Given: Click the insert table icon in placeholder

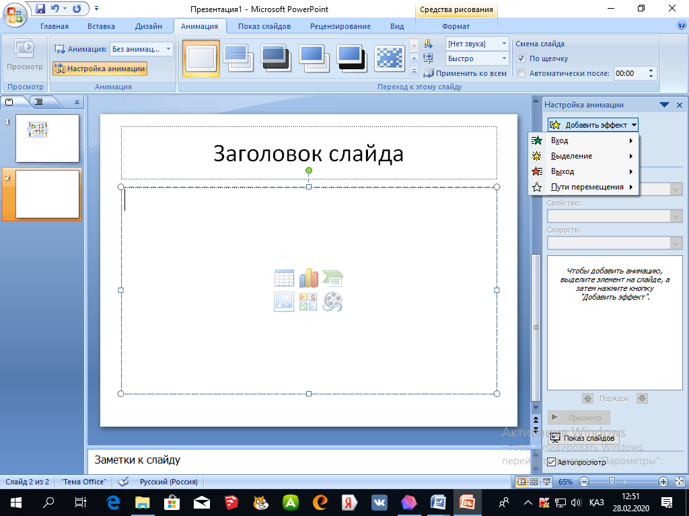Looking at the screenshot, I should (x=284, y=278).
